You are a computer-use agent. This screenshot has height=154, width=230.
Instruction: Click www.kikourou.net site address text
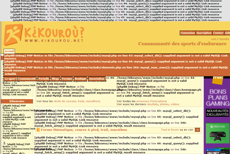click(54, 41)
